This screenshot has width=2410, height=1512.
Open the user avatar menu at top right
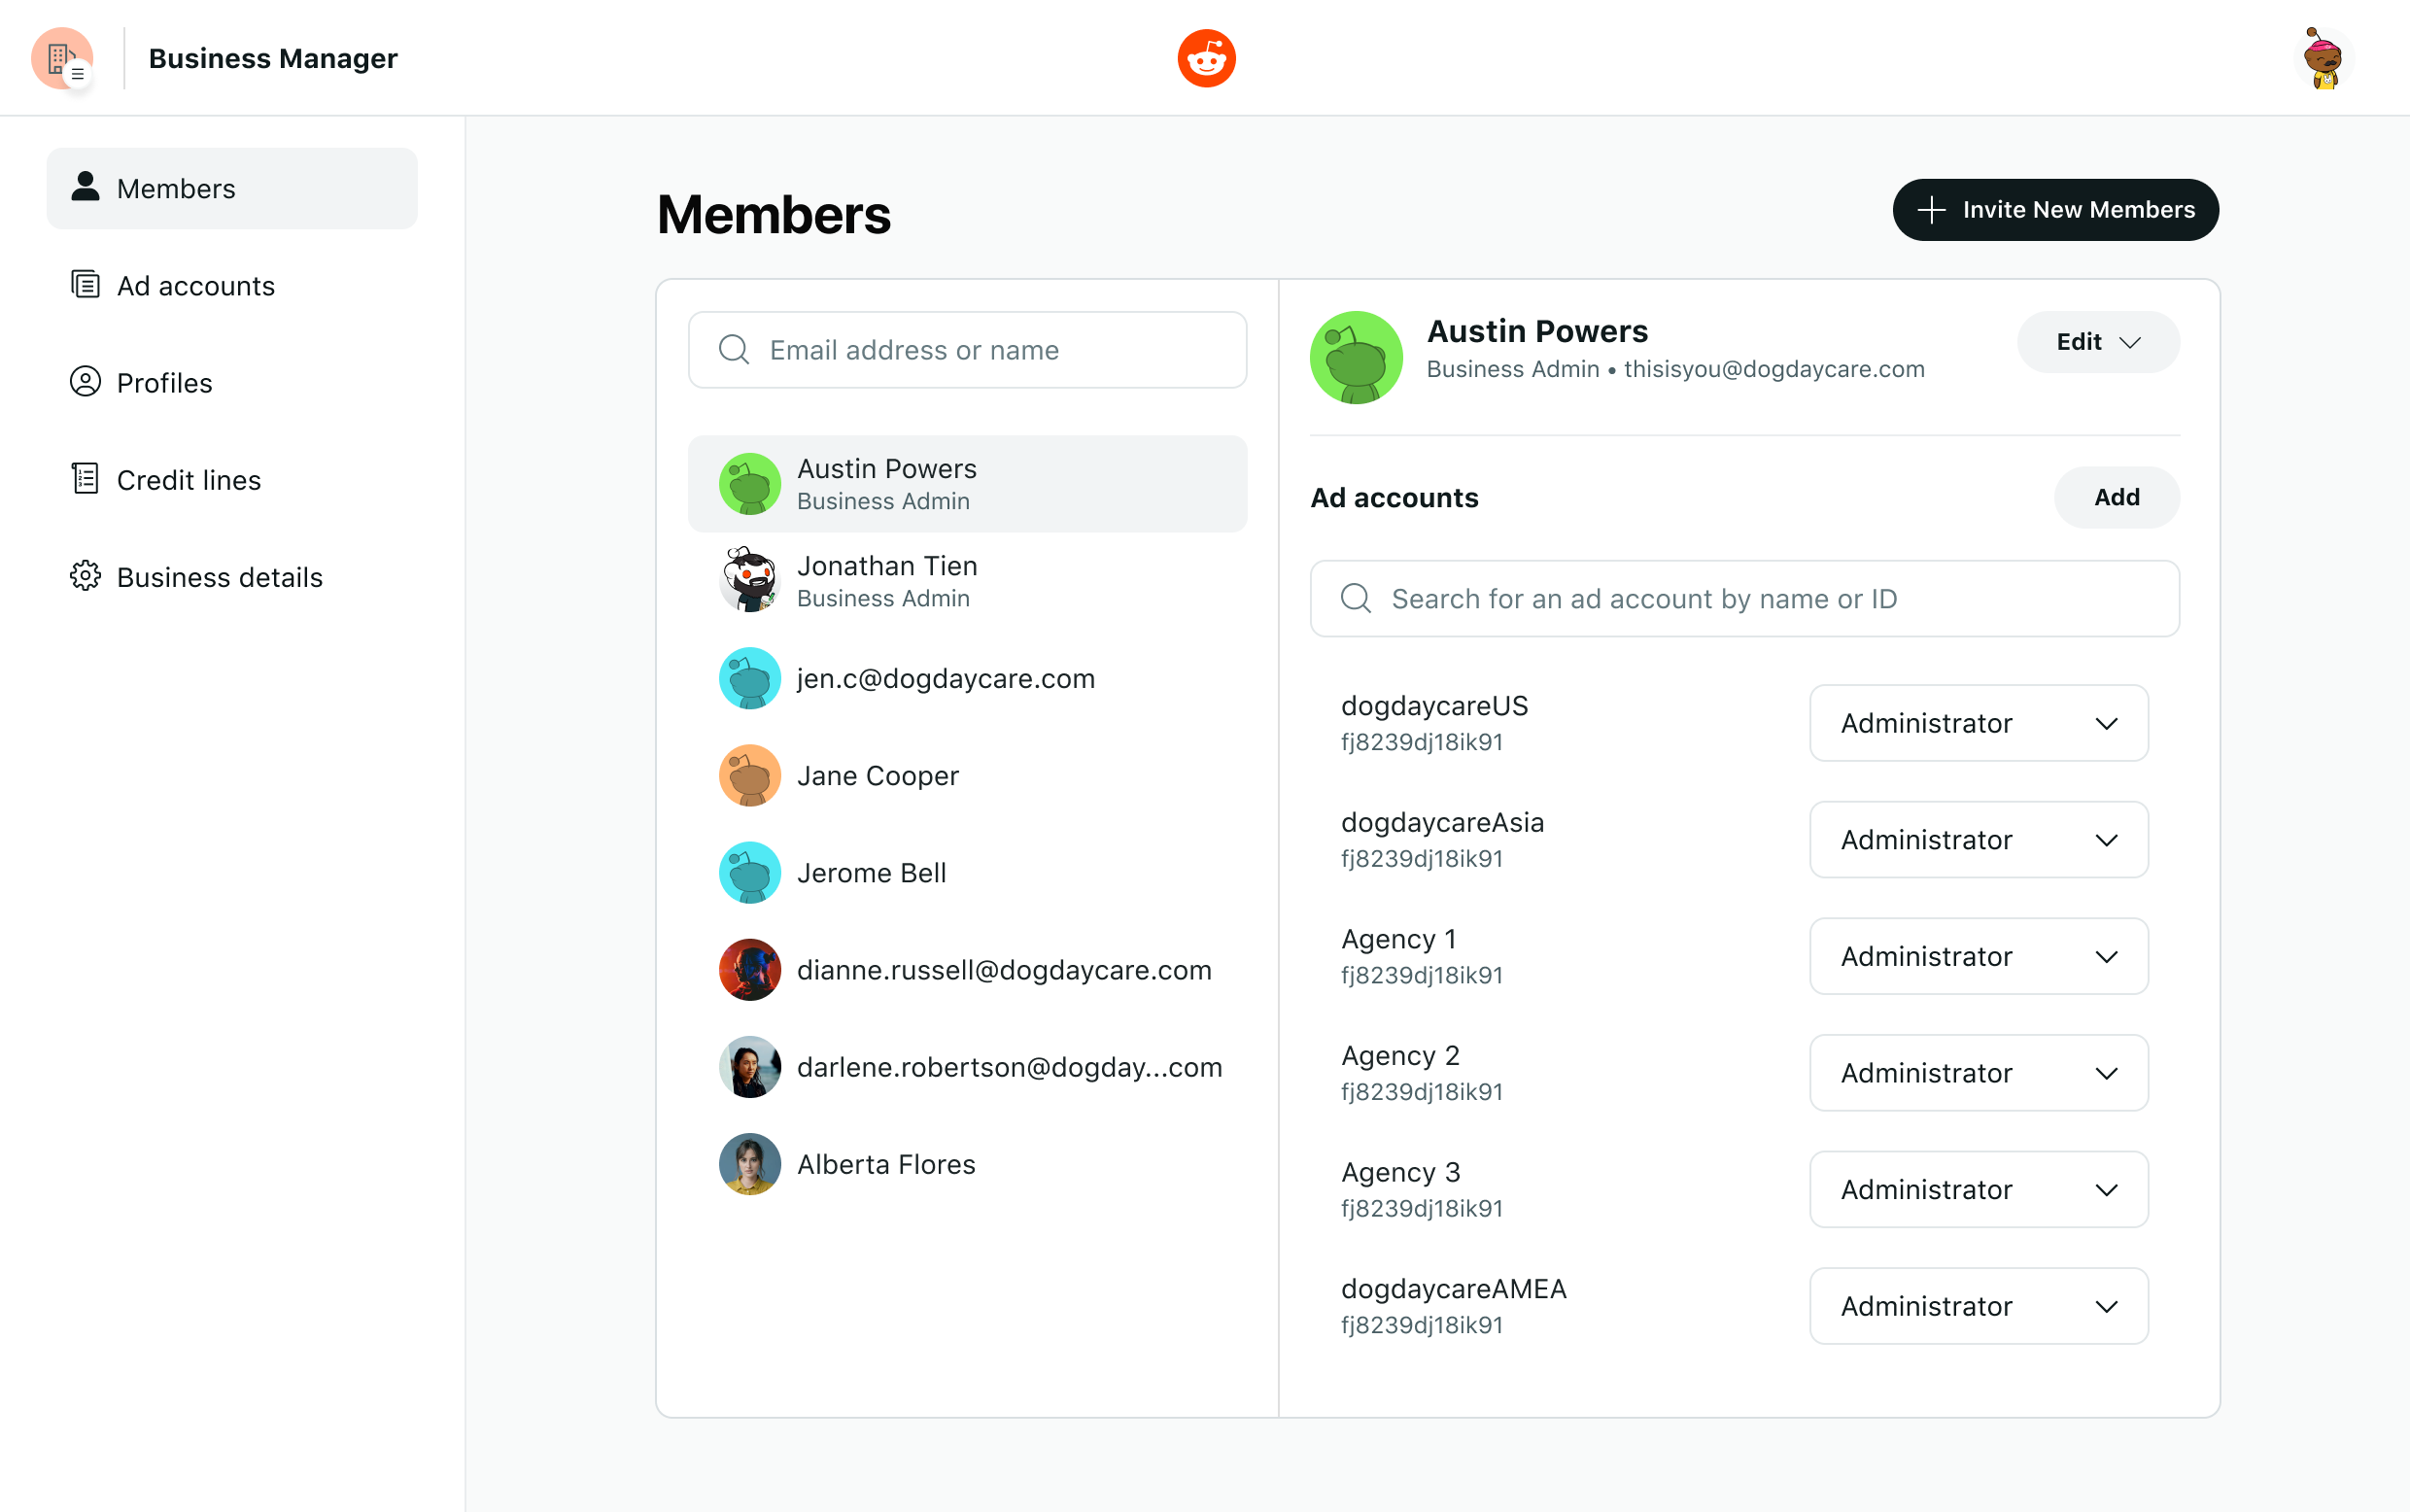[x=2323, y=58]
